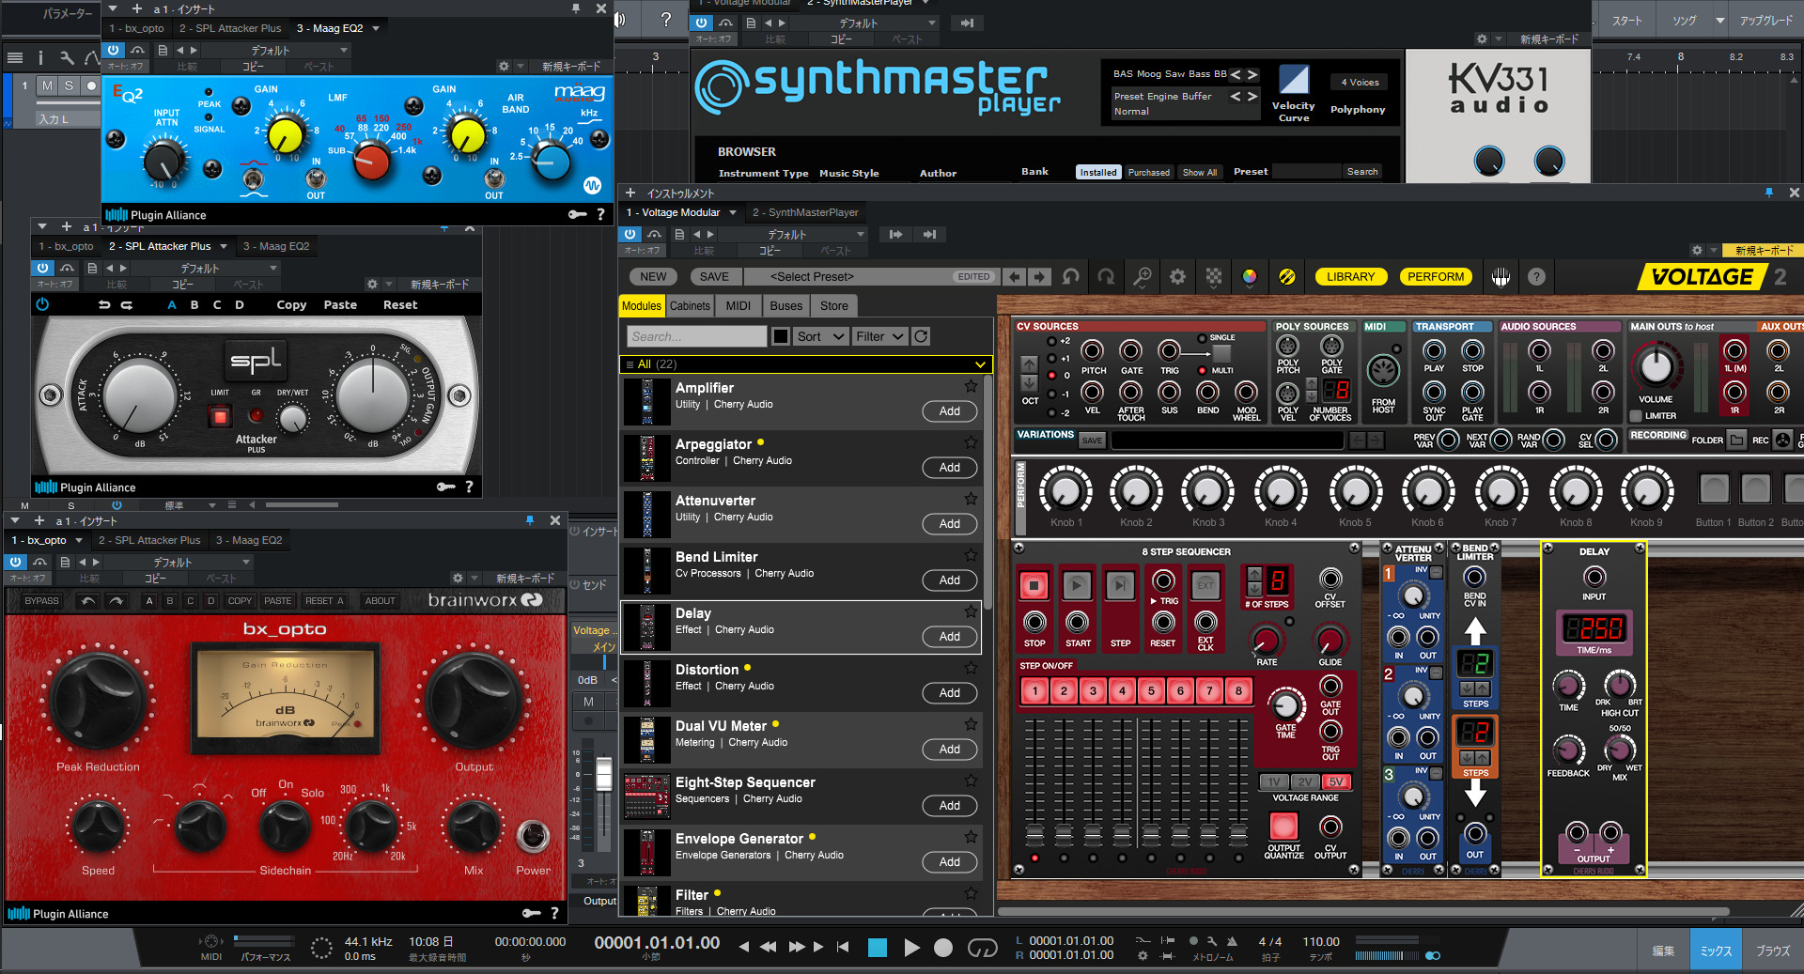Switch to the 2 - SynthMasterPlayer instrument tab
The width and height of the screenshot is (1804, 974).
[x=806, y=212]
